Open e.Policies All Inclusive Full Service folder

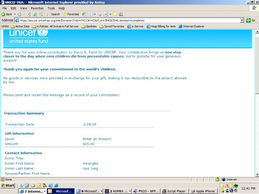click(55, 26)
